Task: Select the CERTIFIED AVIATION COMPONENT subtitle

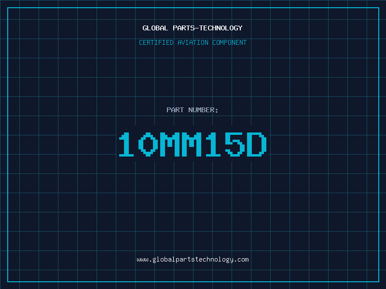Action: (x=193, y=42)
